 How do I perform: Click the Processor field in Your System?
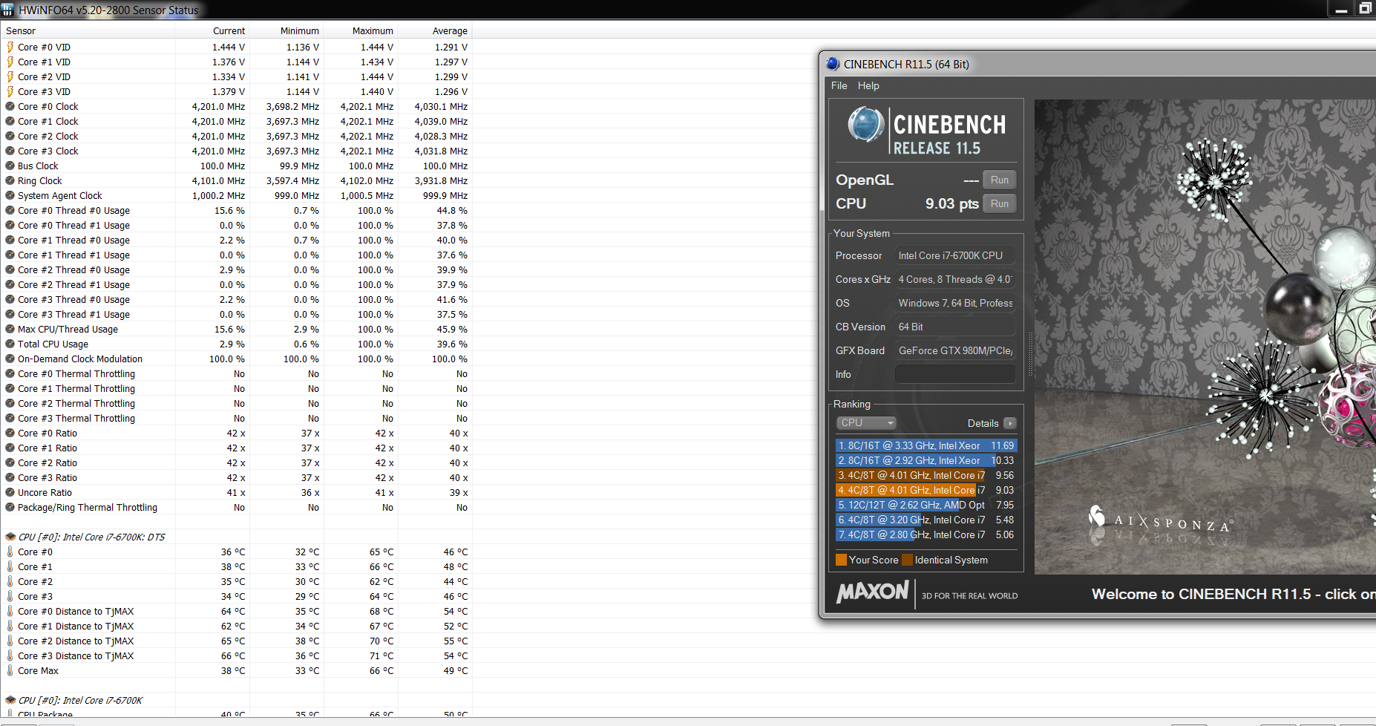[x=955, y=255]
